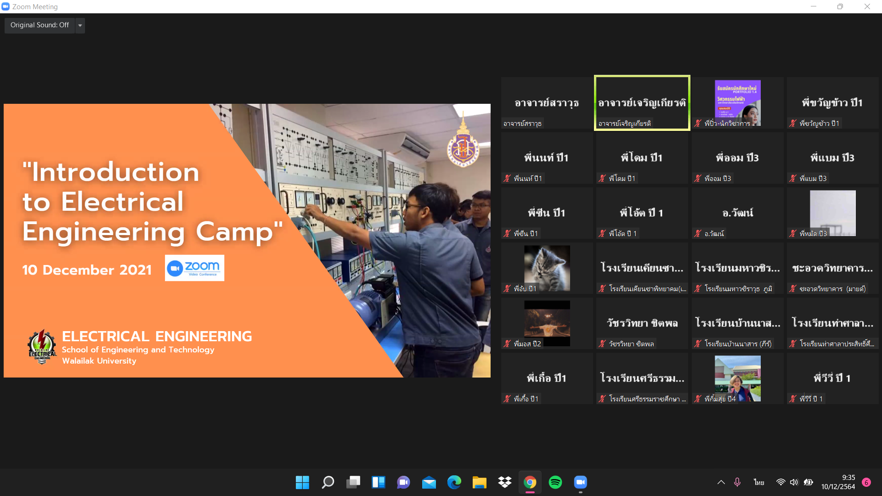
Task: Open the Task View icon
Action: (353, 482)
